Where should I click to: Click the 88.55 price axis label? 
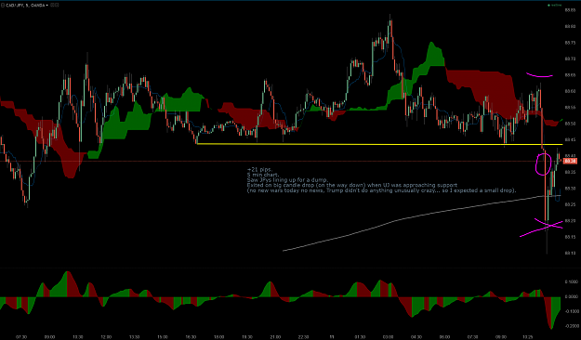570,108
